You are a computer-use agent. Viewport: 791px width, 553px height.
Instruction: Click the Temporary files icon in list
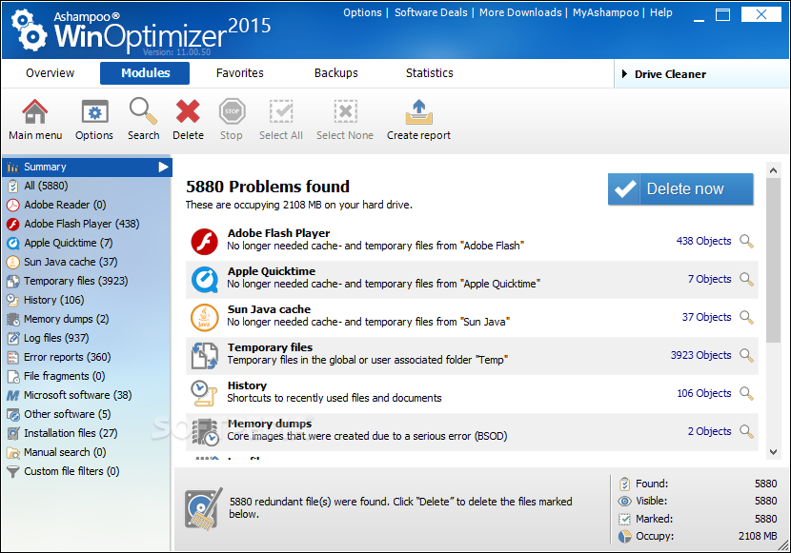204,355
